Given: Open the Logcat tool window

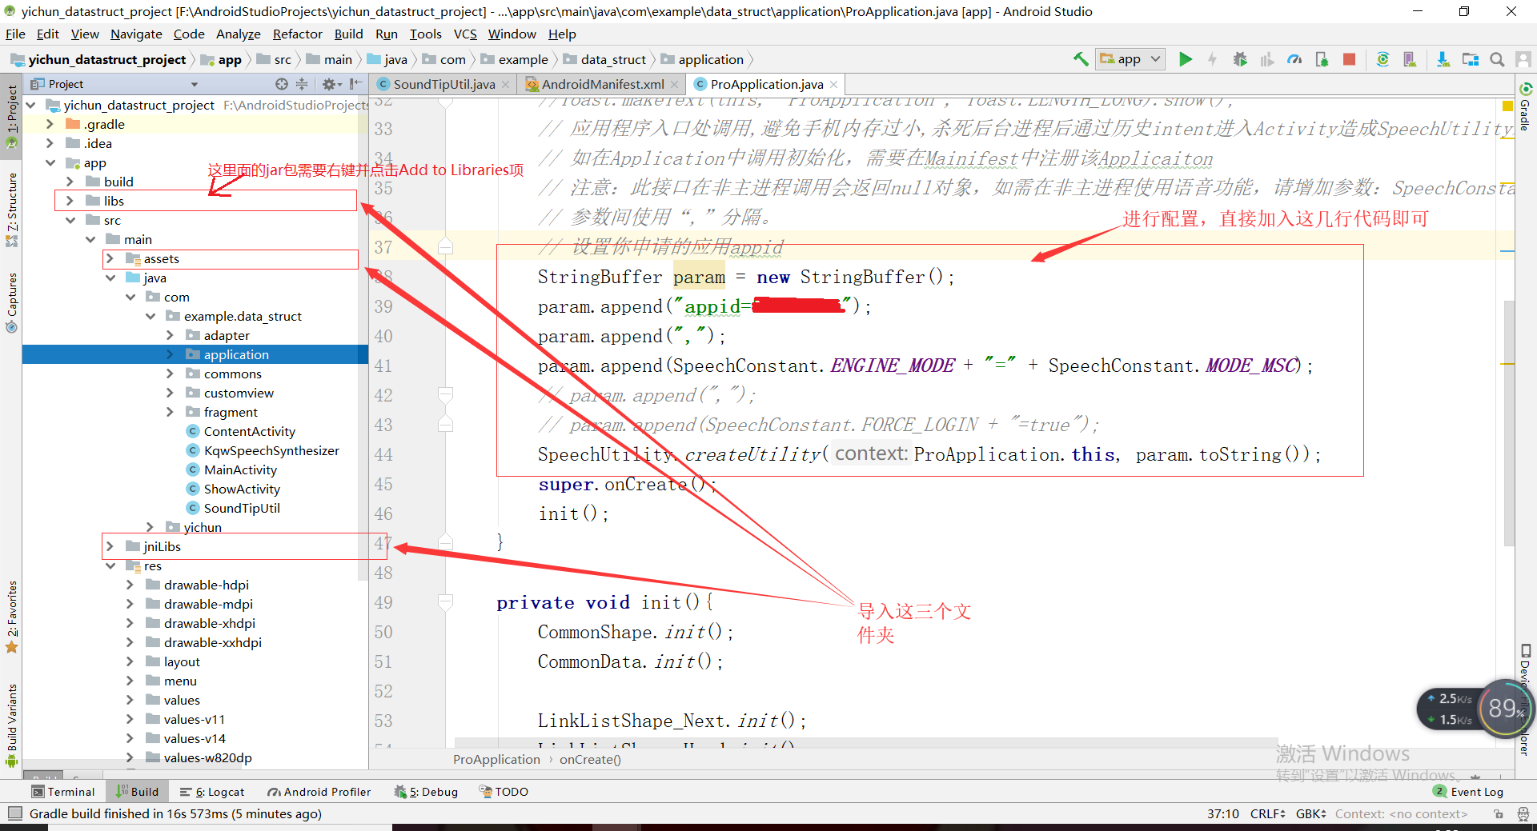Looking at the screenshot, I should [212, 792].
